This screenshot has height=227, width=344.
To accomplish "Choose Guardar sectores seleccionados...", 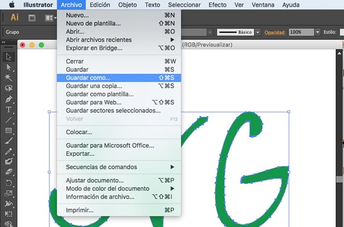I will click(119, 110).
